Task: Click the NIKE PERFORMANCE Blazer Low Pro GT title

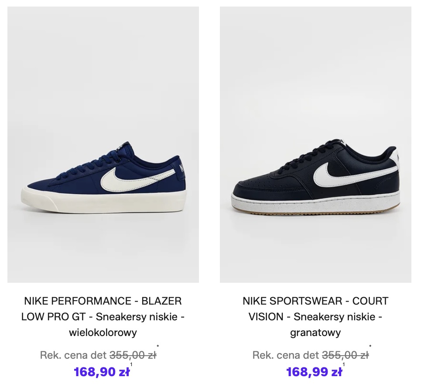Action: tap(103, 316)
